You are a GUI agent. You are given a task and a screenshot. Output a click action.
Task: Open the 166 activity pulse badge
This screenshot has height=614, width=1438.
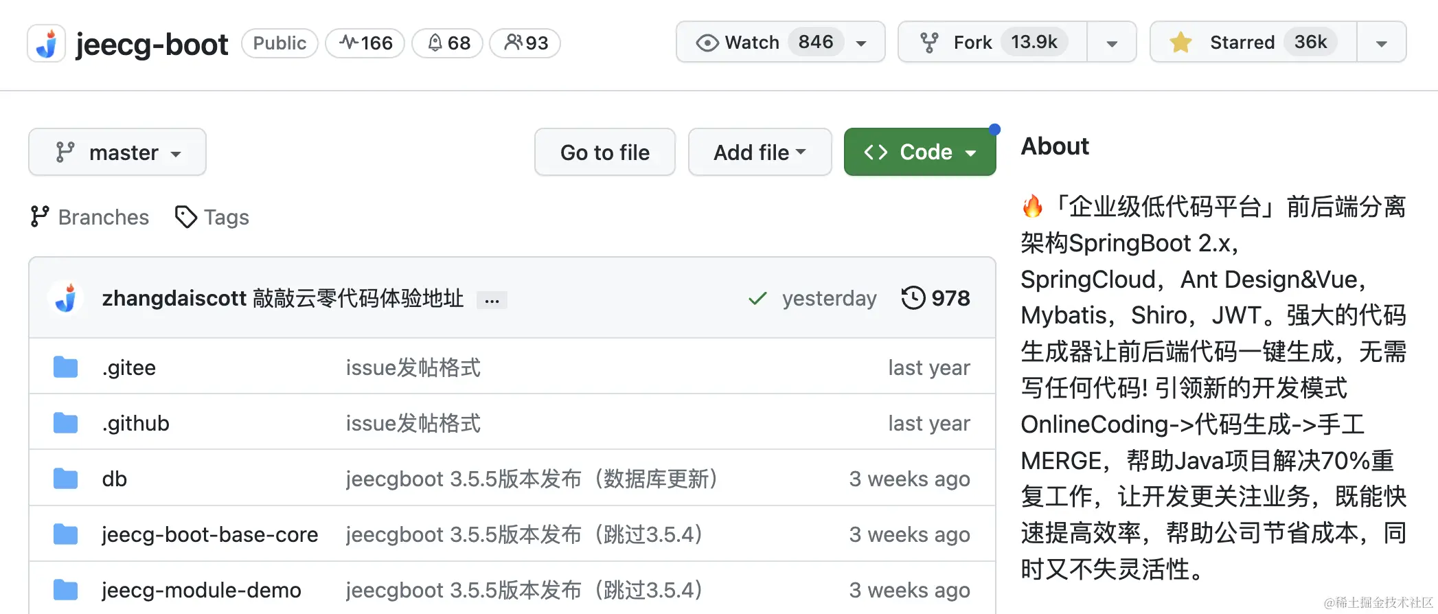365,43
